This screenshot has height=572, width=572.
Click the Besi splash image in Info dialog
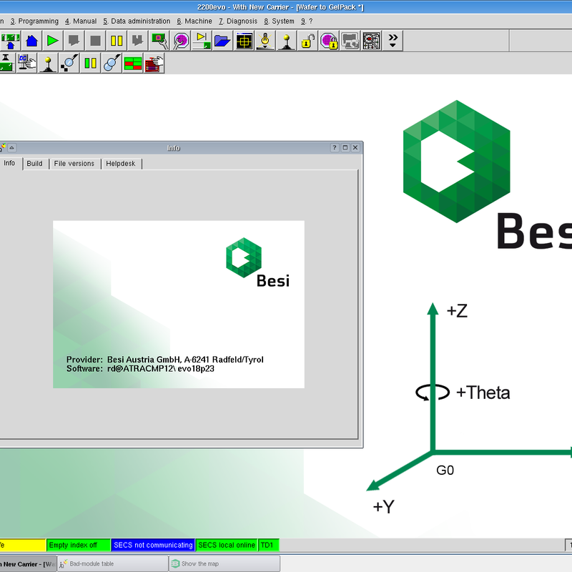pyautogui.click(x=178, y=305)
